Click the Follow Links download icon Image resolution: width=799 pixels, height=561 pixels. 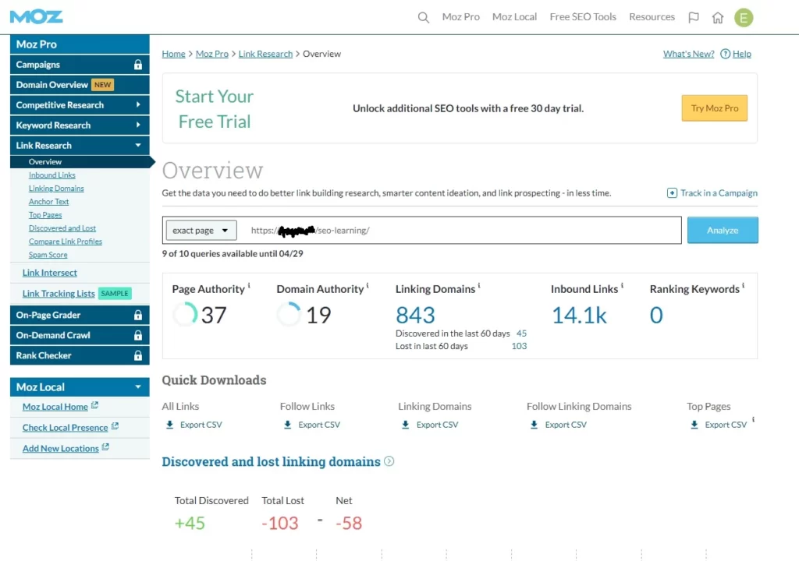pyautogui.click(x=287, y=425)
